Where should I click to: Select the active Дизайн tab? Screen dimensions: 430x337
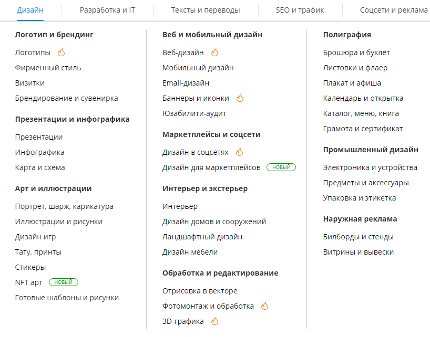[x=30, y=10]
